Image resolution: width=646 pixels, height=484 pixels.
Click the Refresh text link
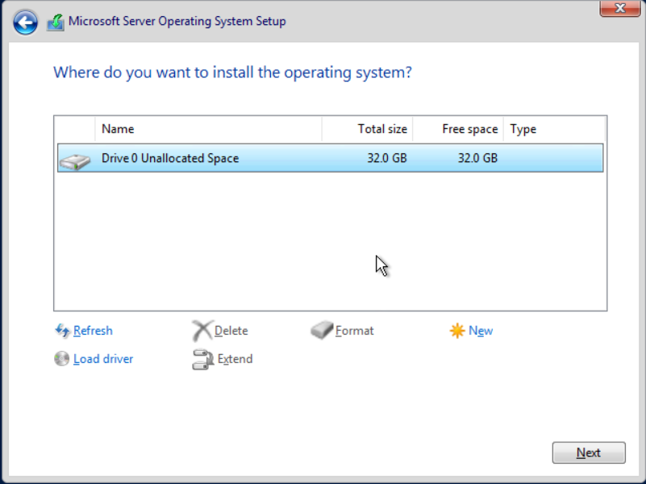coord(93,331)
